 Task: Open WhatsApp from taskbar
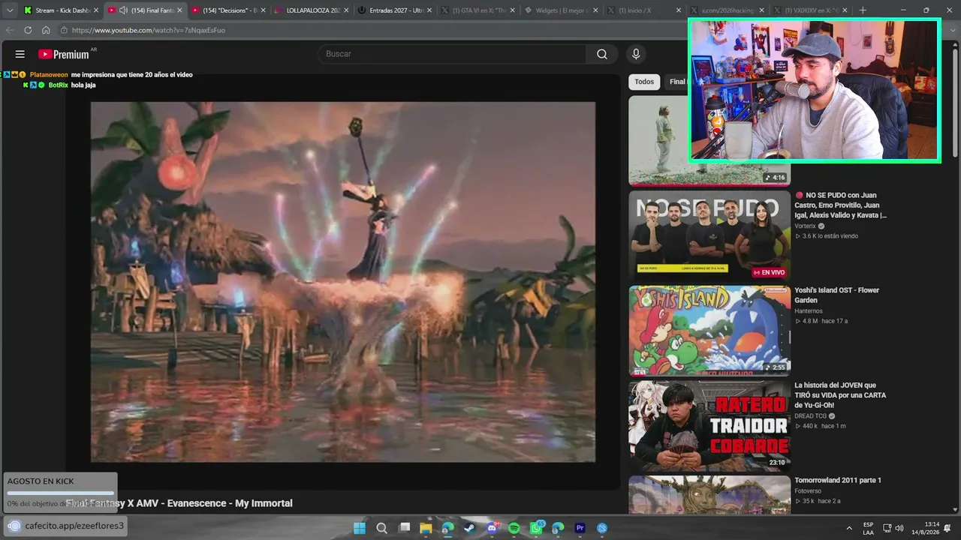tap(536, 528)
